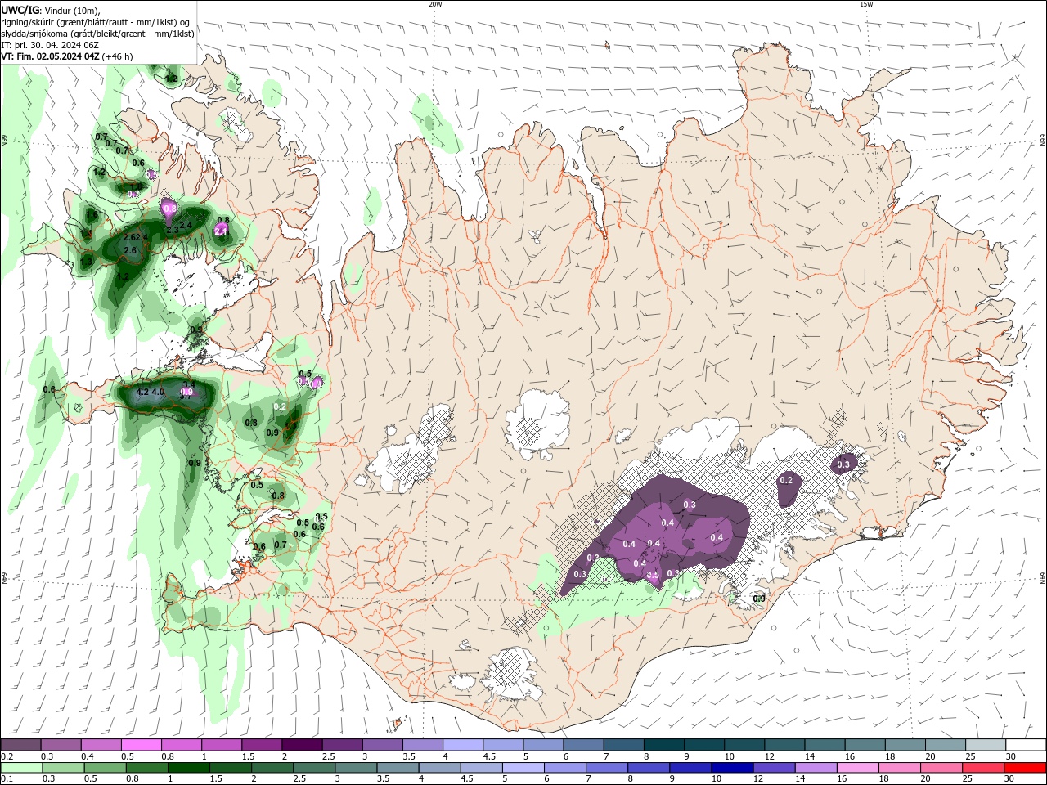Click the 0.2 swatch on the upper purple snow scale
The width and height of the screenshot is (1047, 785).
20,745
